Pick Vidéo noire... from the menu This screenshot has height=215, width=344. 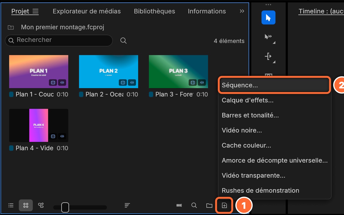tap(275, 130)
